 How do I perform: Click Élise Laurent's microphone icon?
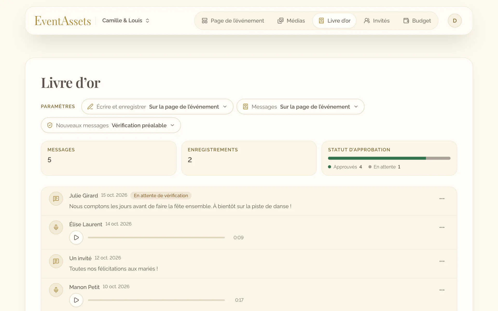tap(56, 228)
